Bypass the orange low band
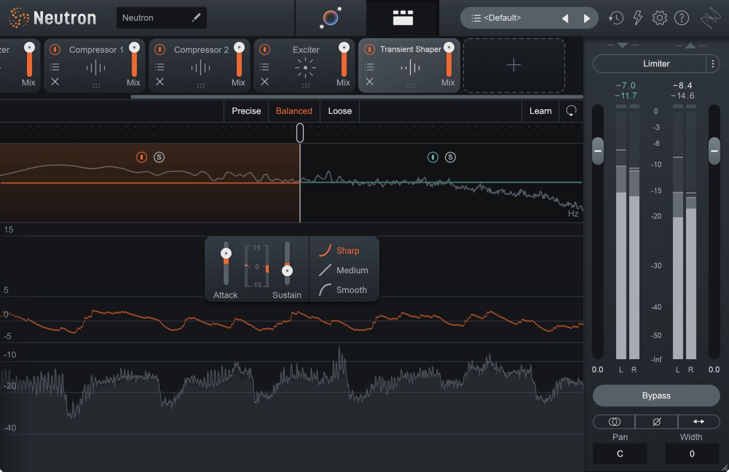This screenshot has height=472, width=729. (141, 157)
